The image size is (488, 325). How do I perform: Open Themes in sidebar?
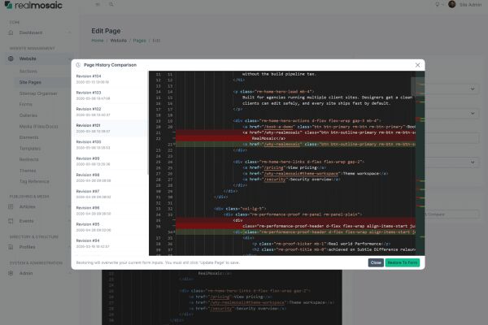tap(28, 171)
